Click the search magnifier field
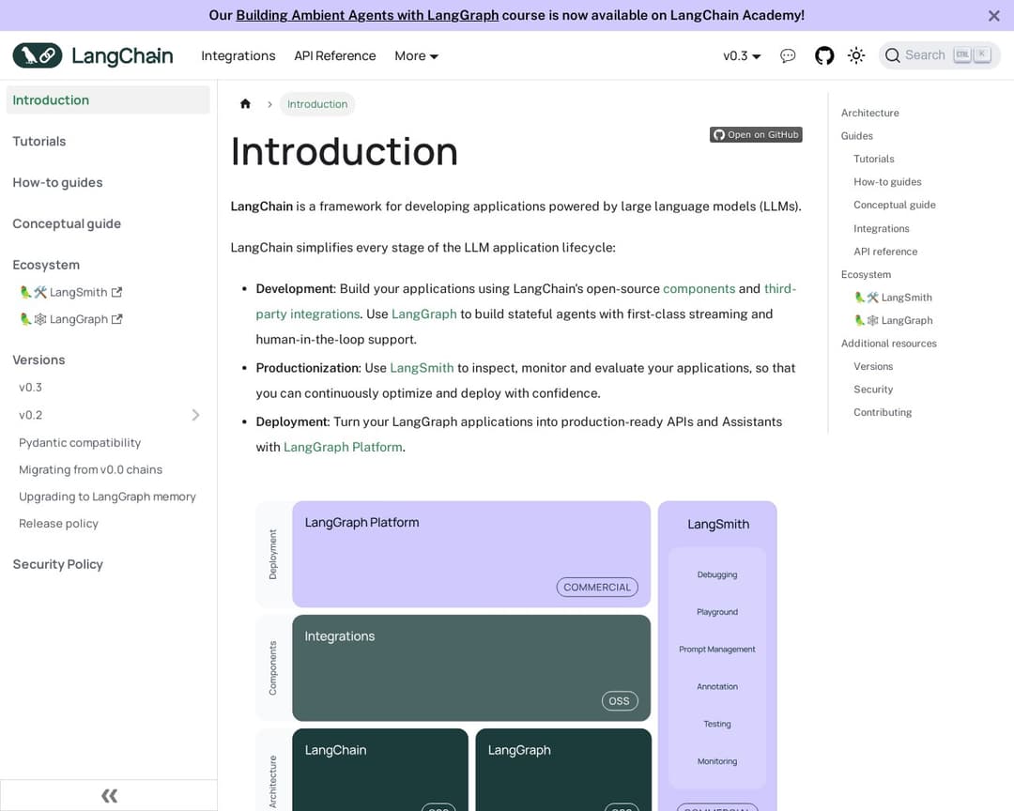 pos(939,55)
